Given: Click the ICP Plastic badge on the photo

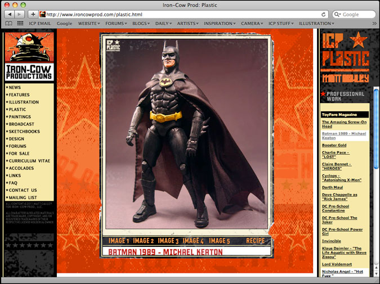Looking at the screenshot, I should coord(113,46).
